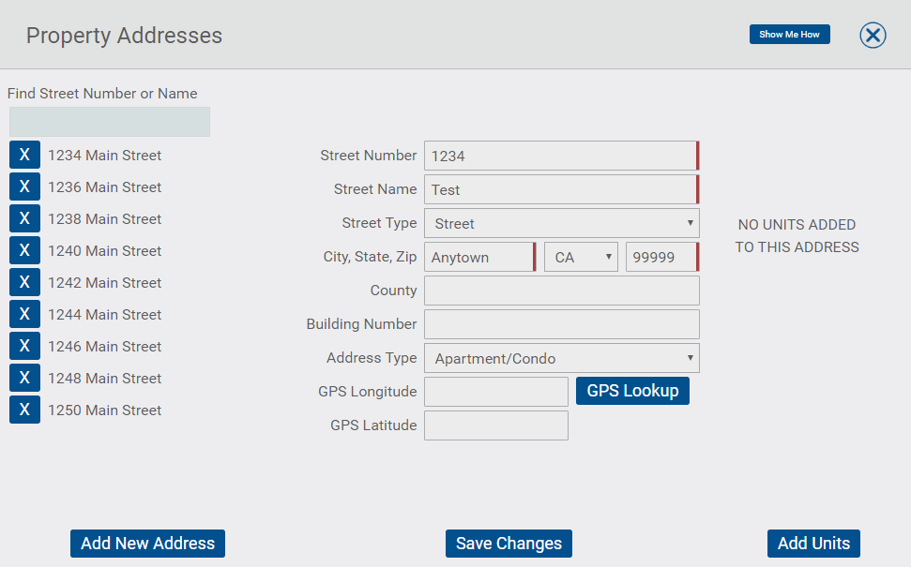Screen dimensions: 911x567
Task: Delete the 1250 Main Street address
Action: click(x=24, y=410)
